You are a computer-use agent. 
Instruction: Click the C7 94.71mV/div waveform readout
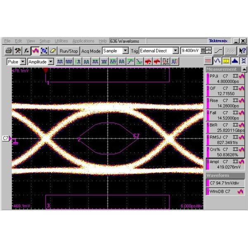(x=225, y=183)
